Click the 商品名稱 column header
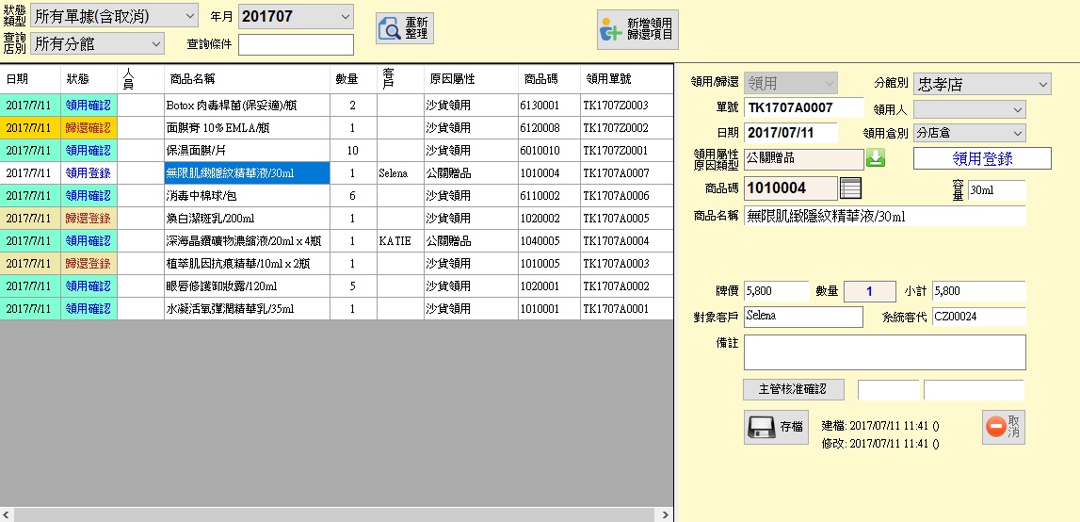This screenshot has width=1080, height=522. click(x=245, y=79)
